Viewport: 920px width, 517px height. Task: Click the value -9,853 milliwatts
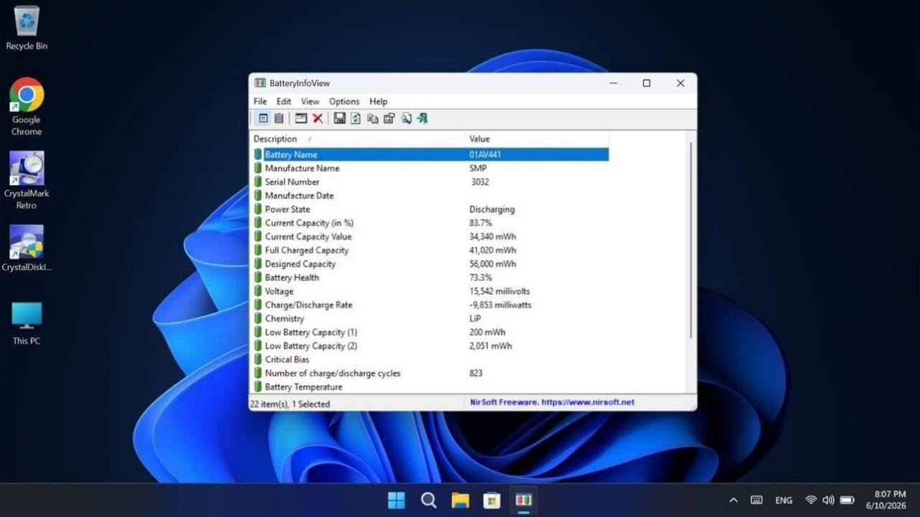coord(500,304)
